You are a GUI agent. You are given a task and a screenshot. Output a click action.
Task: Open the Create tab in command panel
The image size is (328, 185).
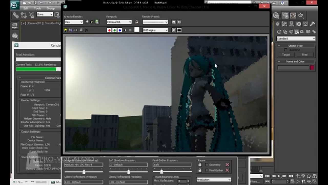[x=278, y=24]
